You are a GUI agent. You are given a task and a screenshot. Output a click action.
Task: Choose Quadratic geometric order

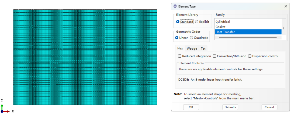199,38
